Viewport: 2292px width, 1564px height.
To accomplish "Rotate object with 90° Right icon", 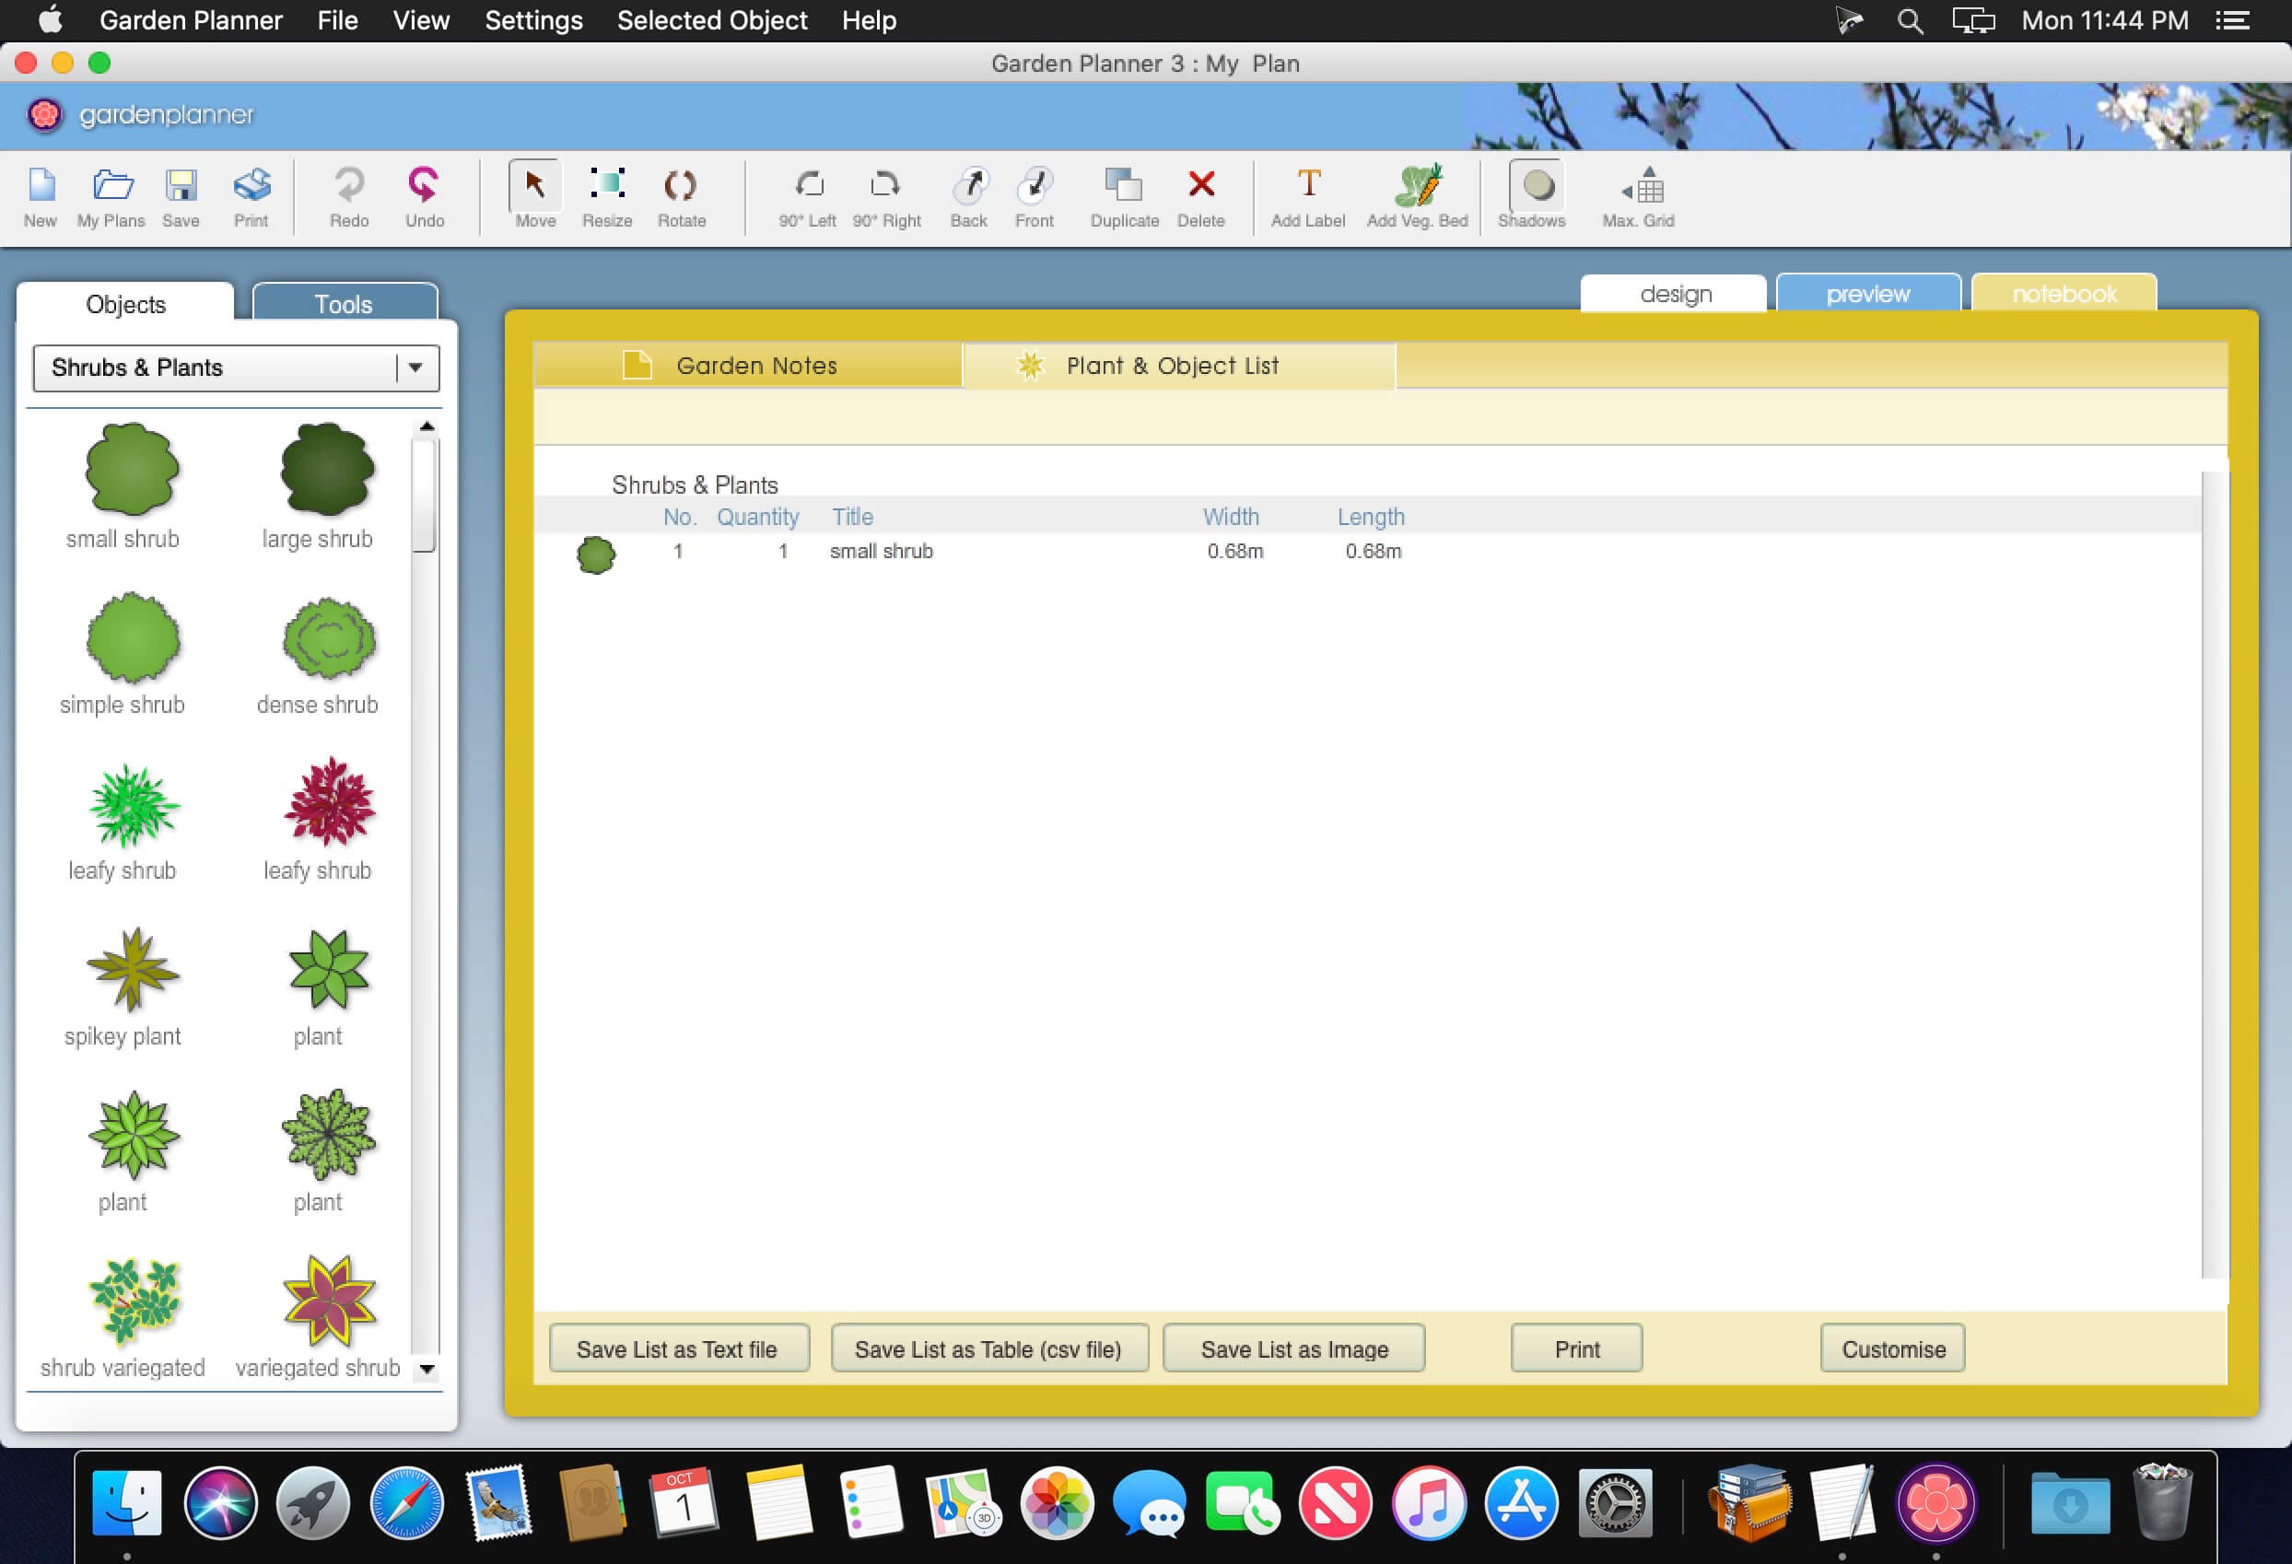I will [885, 186].
